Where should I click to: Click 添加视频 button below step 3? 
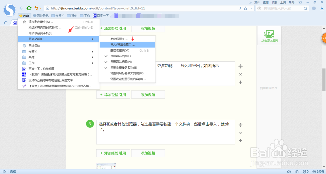tap(148, 153)
